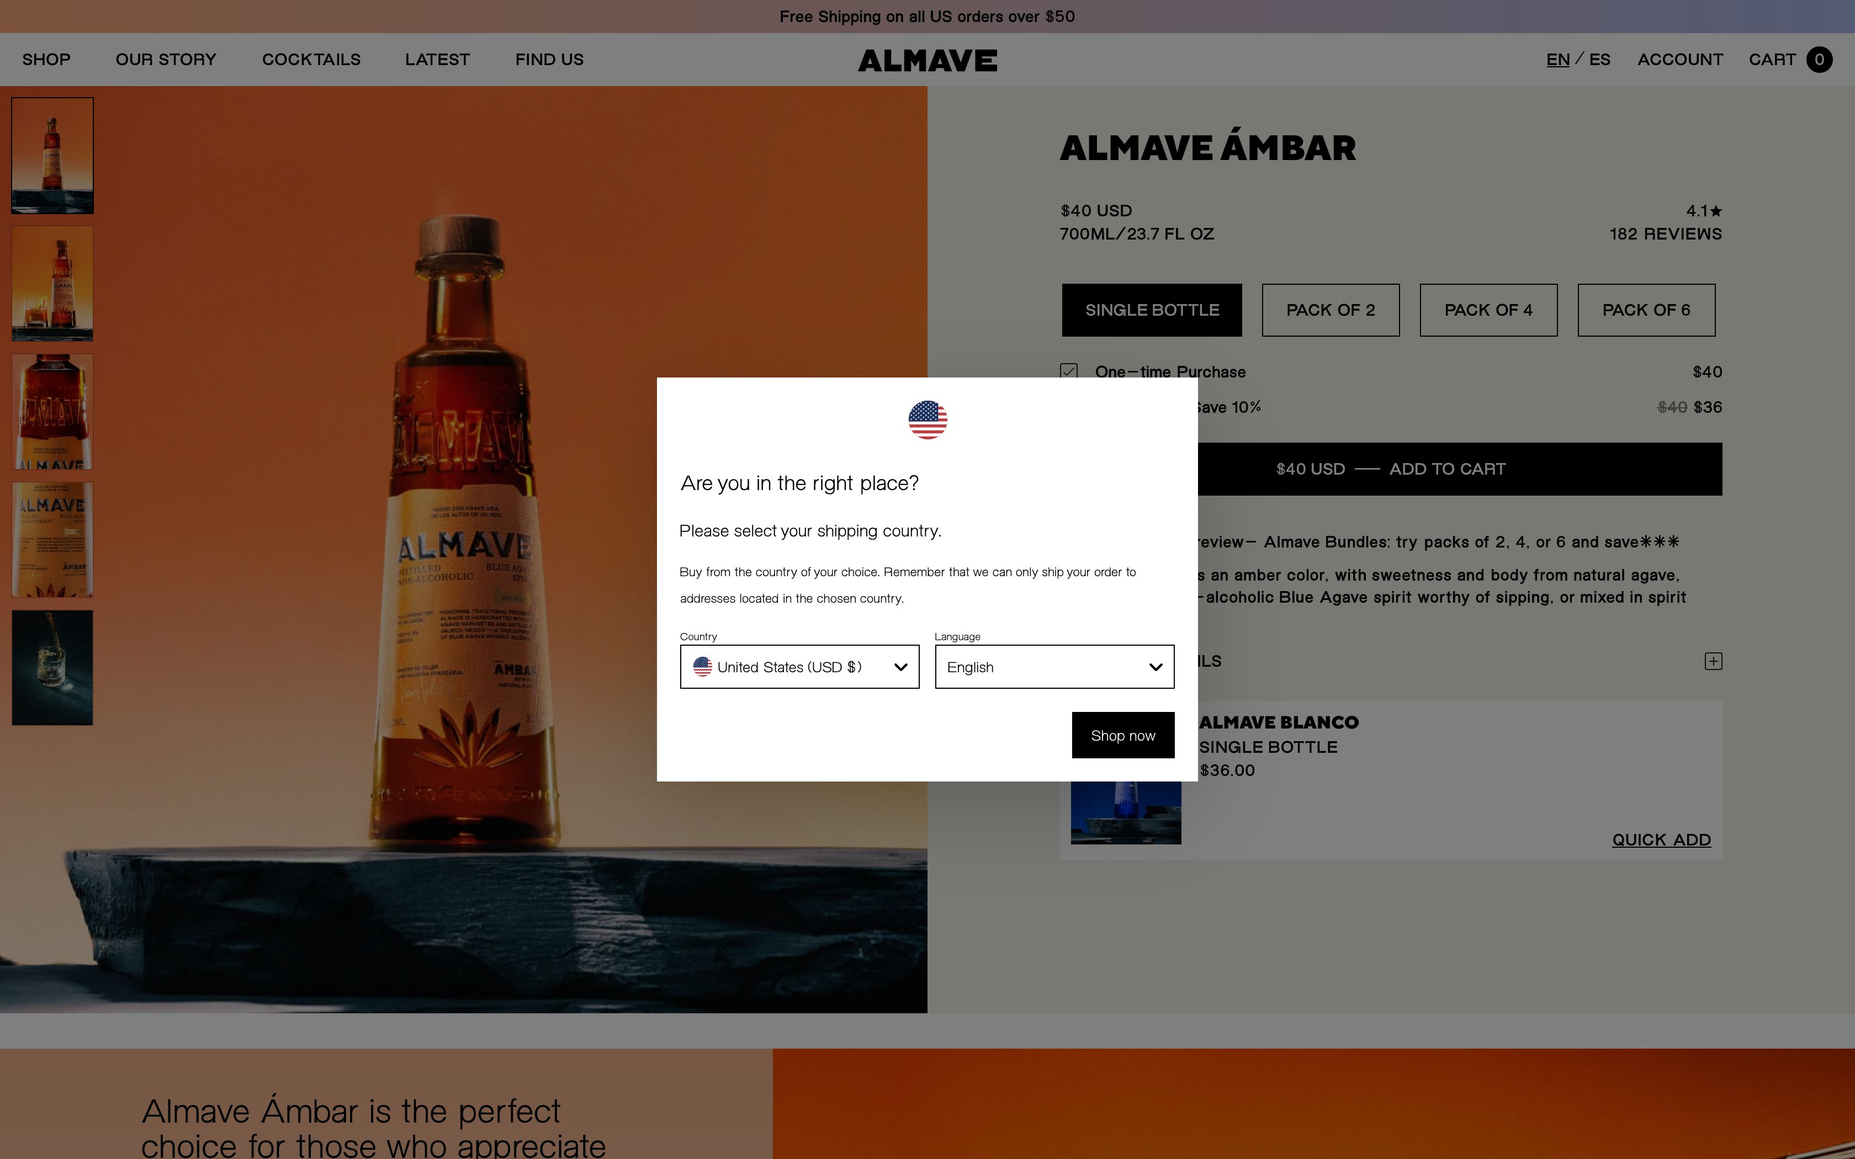Viewport: 1855px width, 1159px height.
Task: Quick Add the Almave Blanco bottle
Action: (1661, 839)
